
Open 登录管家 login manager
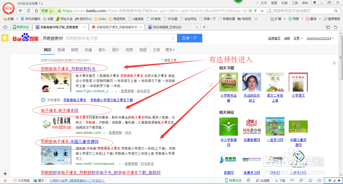[x=331, y=19]
